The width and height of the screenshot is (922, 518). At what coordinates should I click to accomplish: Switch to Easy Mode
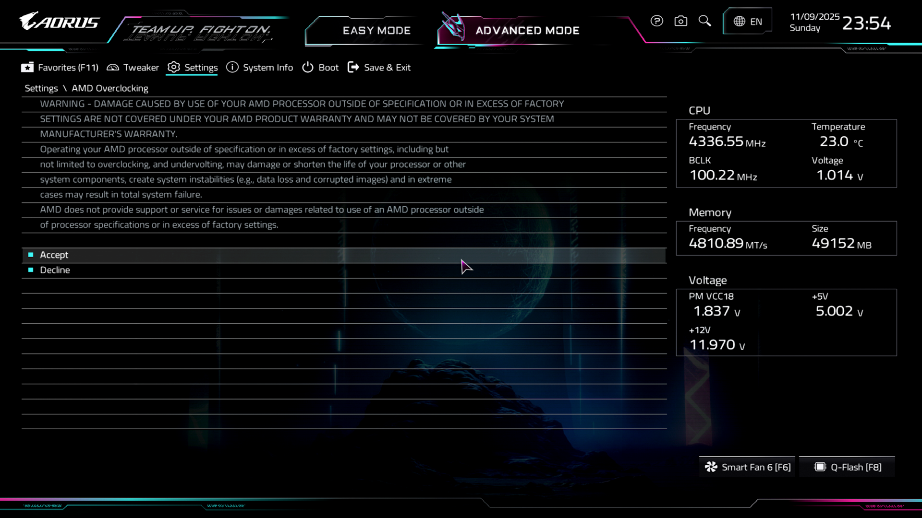(x=376, y=31)
